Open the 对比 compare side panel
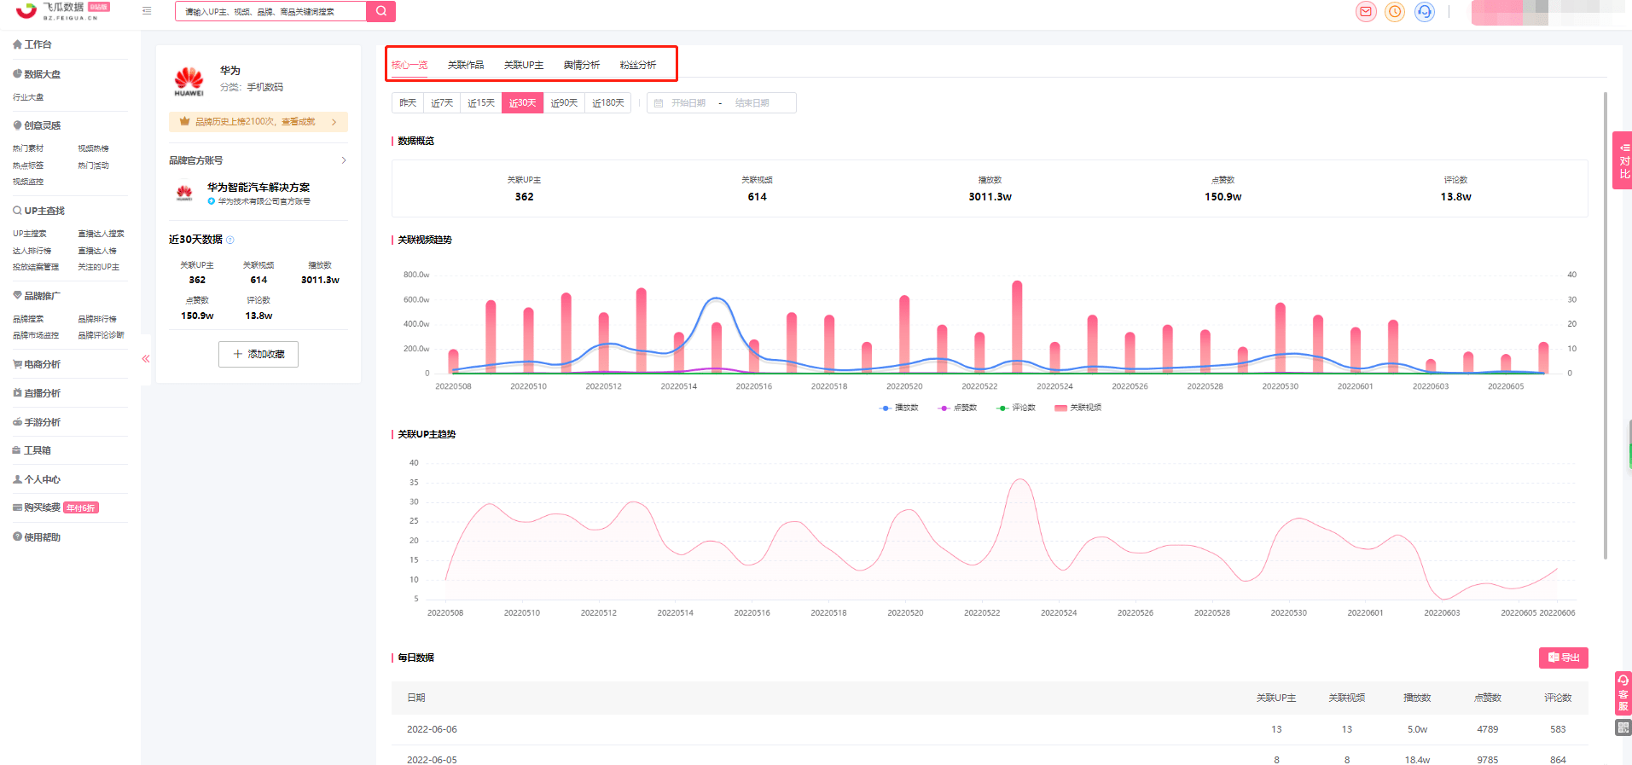 pyautogui.click(x=1623, y=160)
